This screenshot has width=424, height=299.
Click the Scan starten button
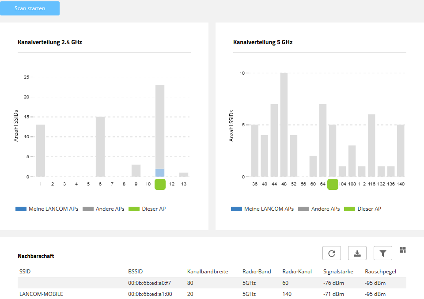pyautogui.click(x=30, y=8)
